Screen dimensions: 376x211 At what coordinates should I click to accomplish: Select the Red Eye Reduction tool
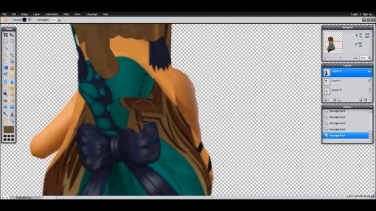click(5, 101)
